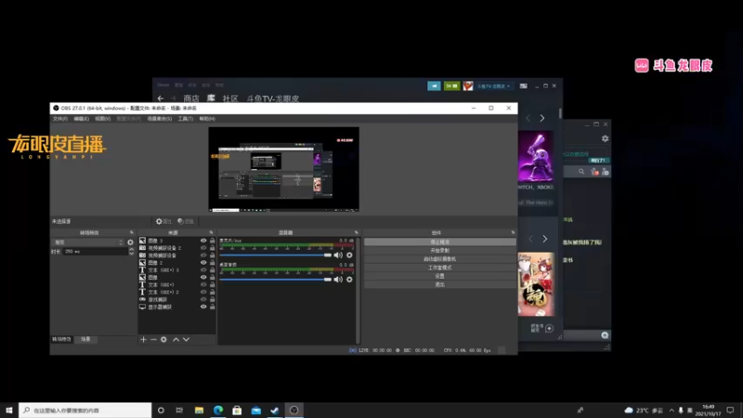Hide the 显示器捕获 source
Viewport: 743px width, 418px height.
tap(203, 307)
